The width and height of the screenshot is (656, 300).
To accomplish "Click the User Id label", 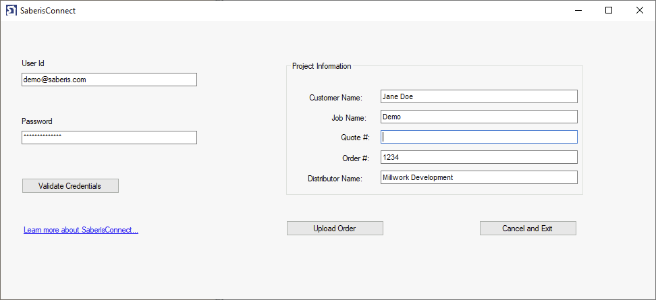I will coord(33,63).
